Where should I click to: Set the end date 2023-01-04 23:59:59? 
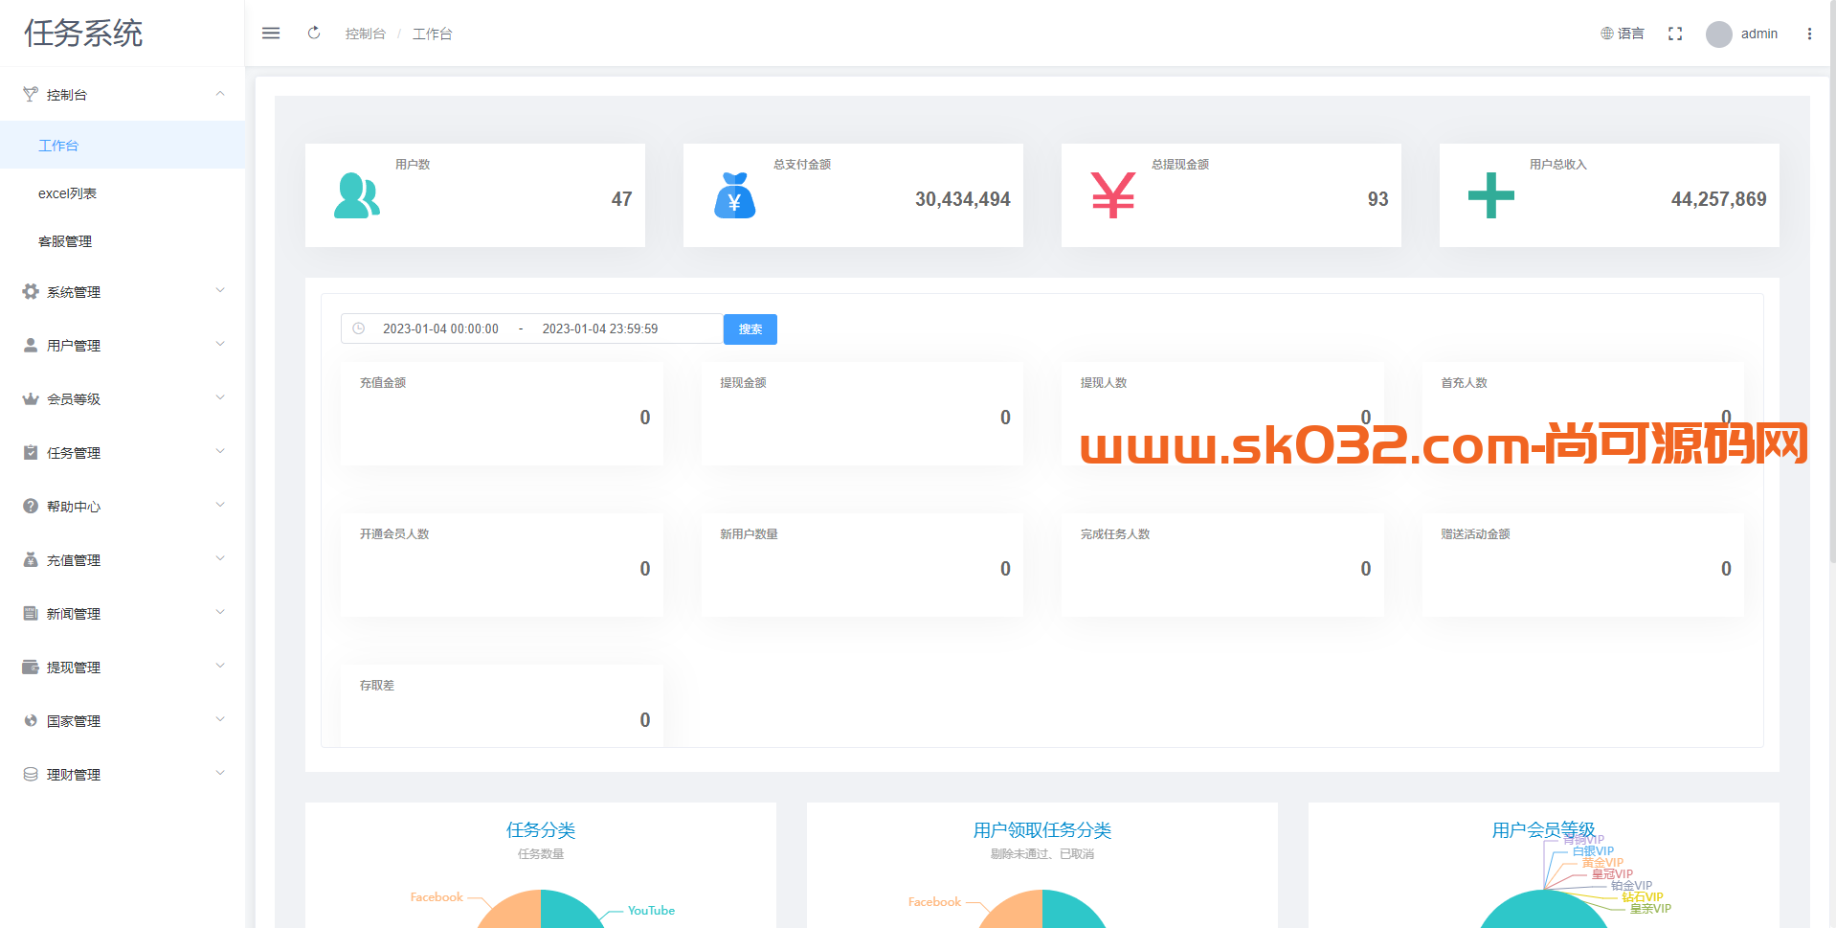[600, 328]
